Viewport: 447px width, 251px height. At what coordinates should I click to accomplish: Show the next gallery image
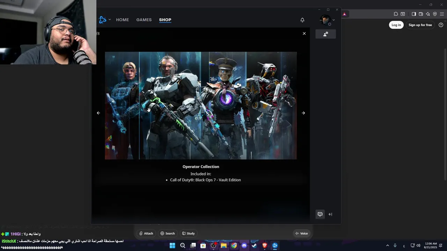(303, 113)
